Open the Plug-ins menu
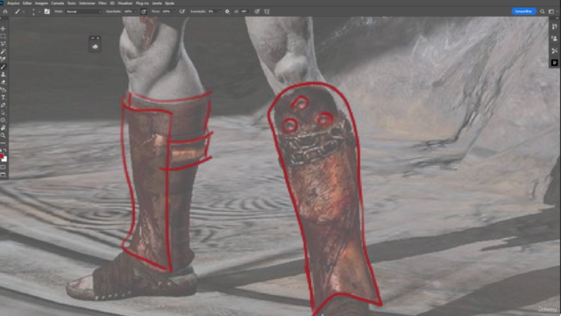Viewport: 561px width, 316px height. tap(142, 4)
